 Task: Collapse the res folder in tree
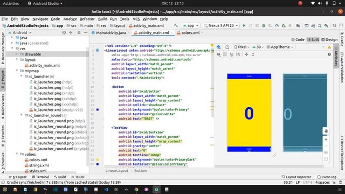tap(12, 48)
